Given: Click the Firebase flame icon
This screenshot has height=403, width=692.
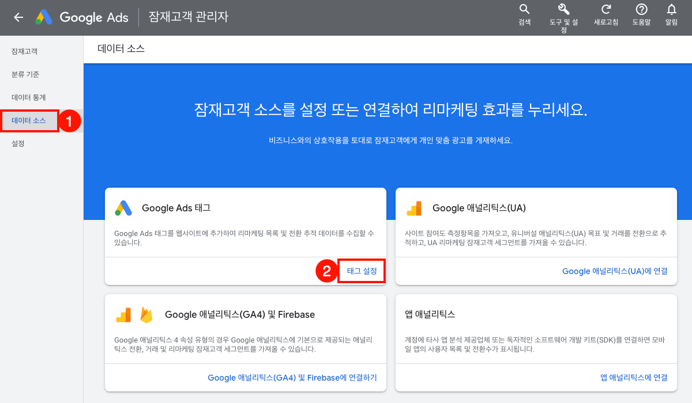Looking at the screenshot, I should [x=146, y=315].
